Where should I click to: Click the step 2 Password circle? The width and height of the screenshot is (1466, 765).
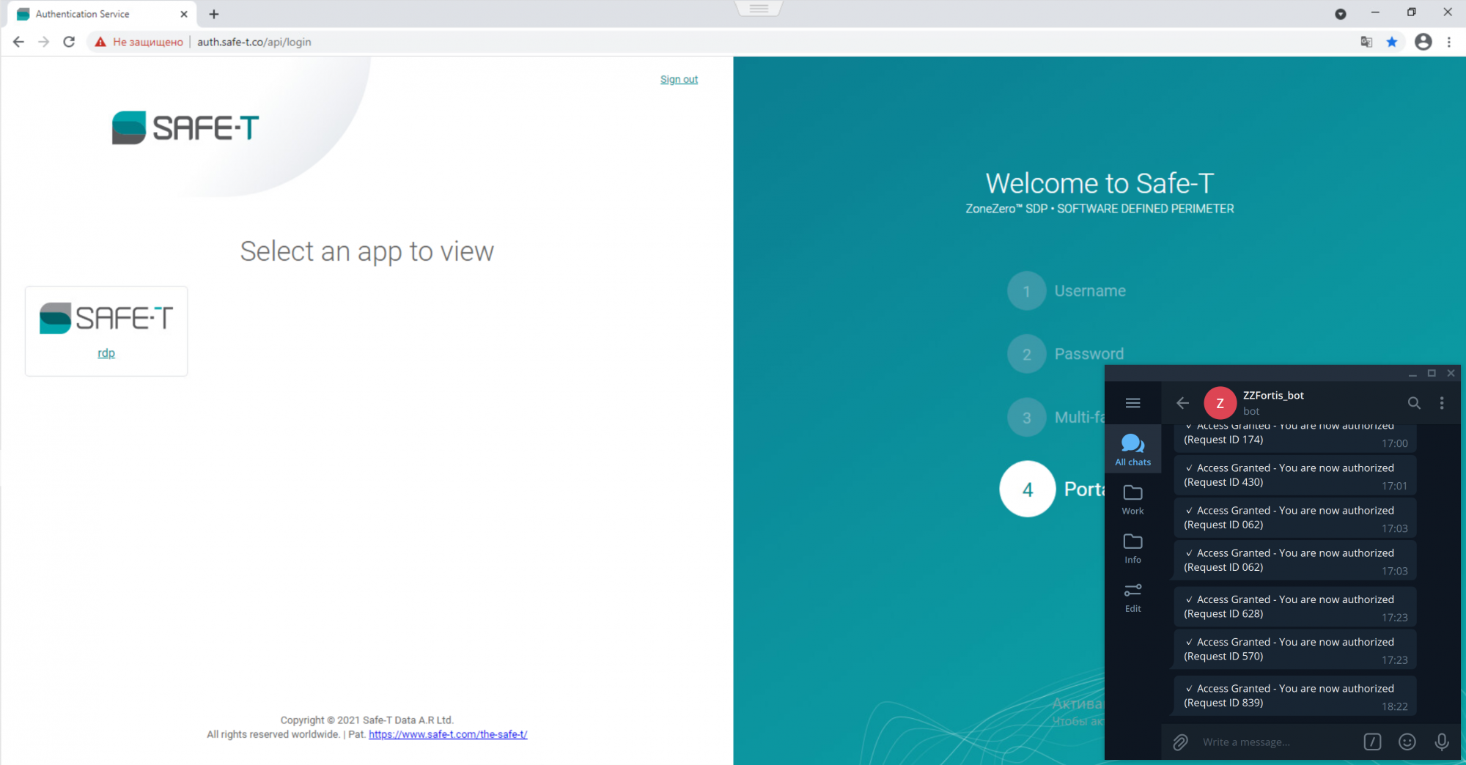(1026, 354)
